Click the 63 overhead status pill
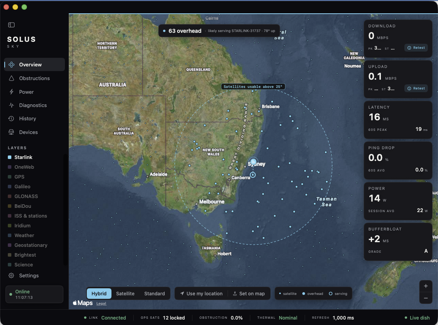Image resolution: width=438 pixels, height=325 pixels. coord(219,31)
